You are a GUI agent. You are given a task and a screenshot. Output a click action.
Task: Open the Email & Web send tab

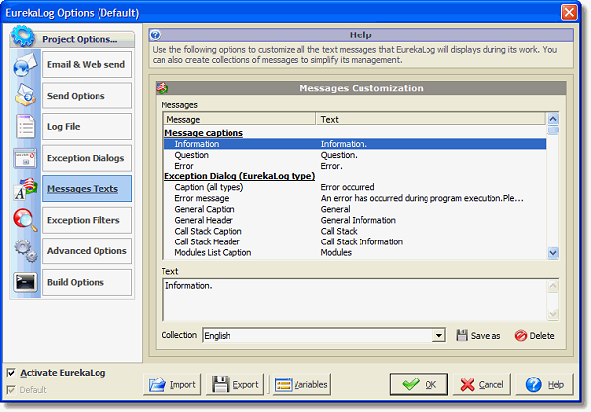click(87, 64)
